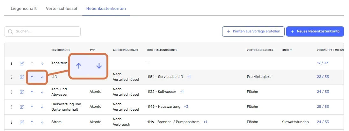Image resolution: width=349 pixels, height=131 pixels.
Task: Edit the Kabelfernsehen account entry
Action: click(x=22, y=64)
